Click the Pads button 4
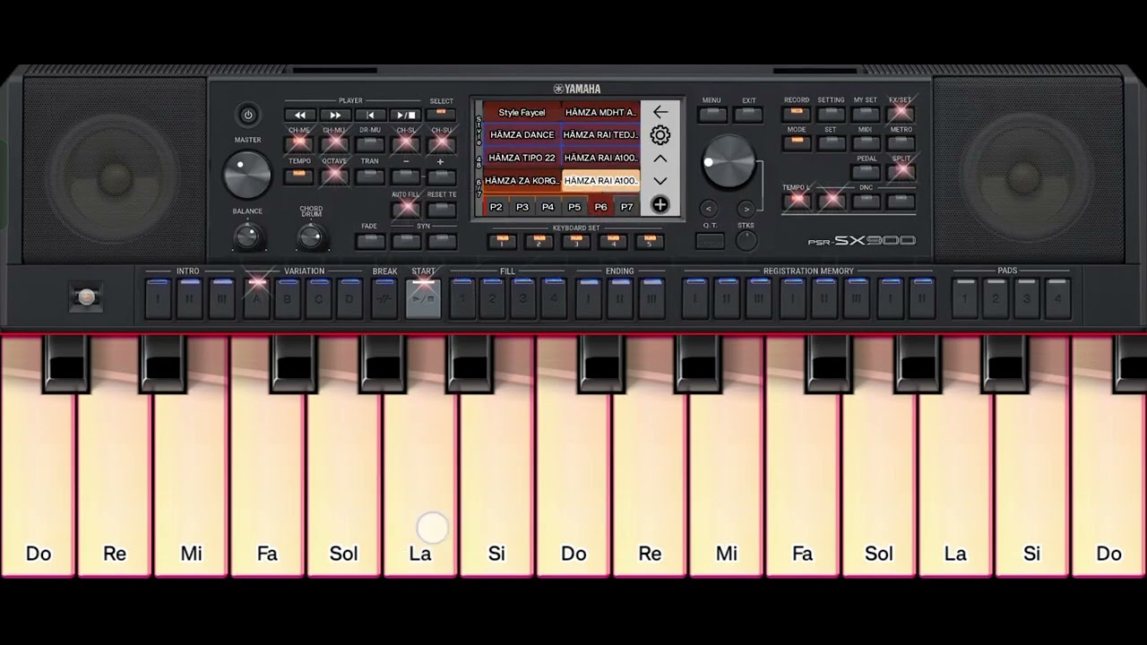This screenshot has width=1147, height=645. tap(1057, 298)
